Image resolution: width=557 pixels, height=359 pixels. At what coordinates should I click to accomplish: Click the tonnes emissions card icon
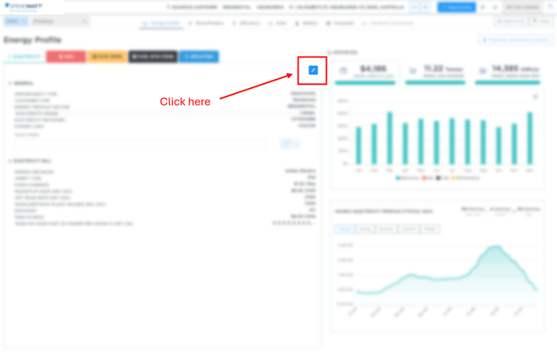coord(414,71)
